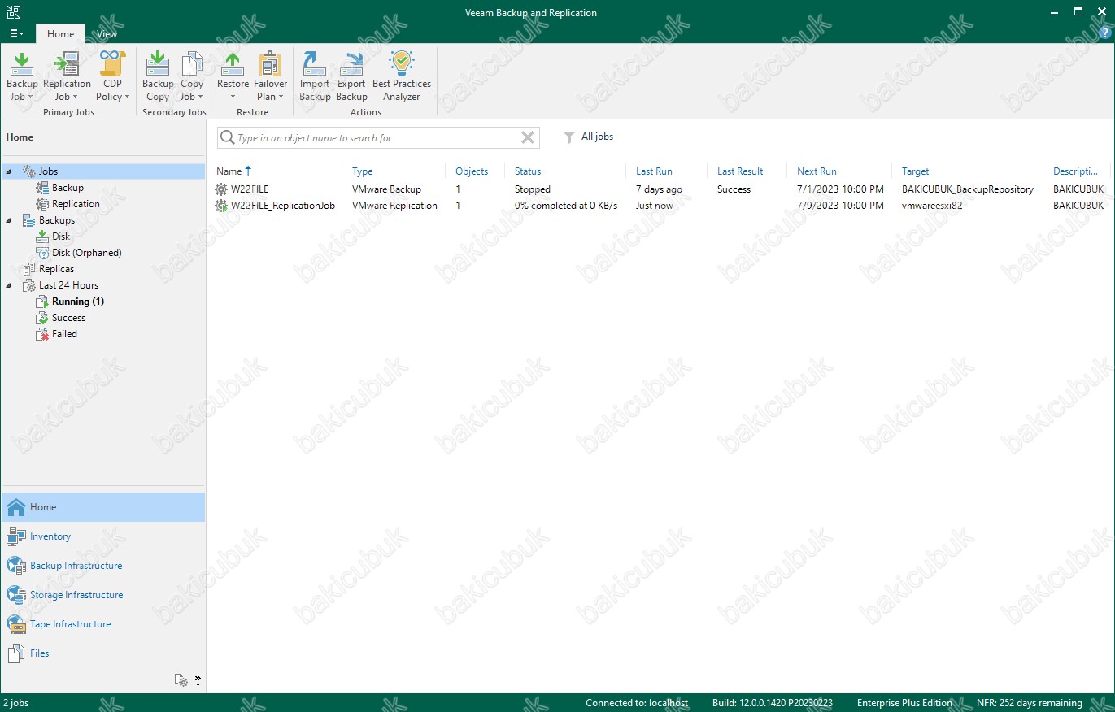1115x712 pixels.
Task: Open the Storage Infrastructure view
Action: pyautogui.click(x=103, y=595)
